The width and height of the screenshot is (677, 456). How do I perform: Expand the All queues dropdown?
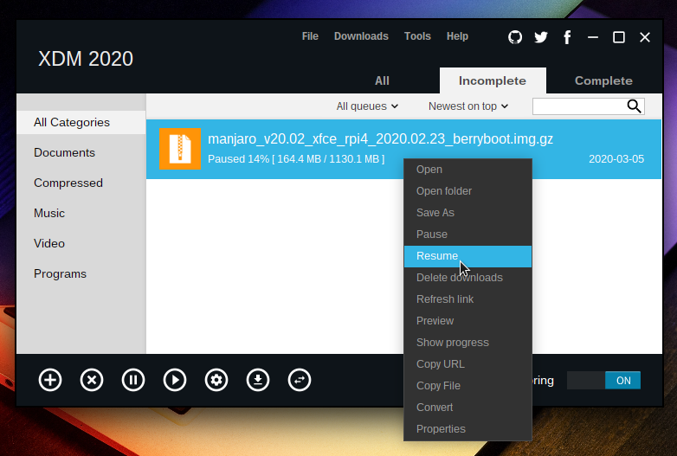click(367, 106)
